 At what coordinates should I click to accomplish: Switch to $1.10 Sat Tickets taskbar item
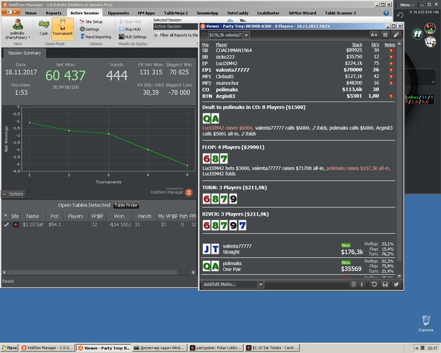point(272,348)
